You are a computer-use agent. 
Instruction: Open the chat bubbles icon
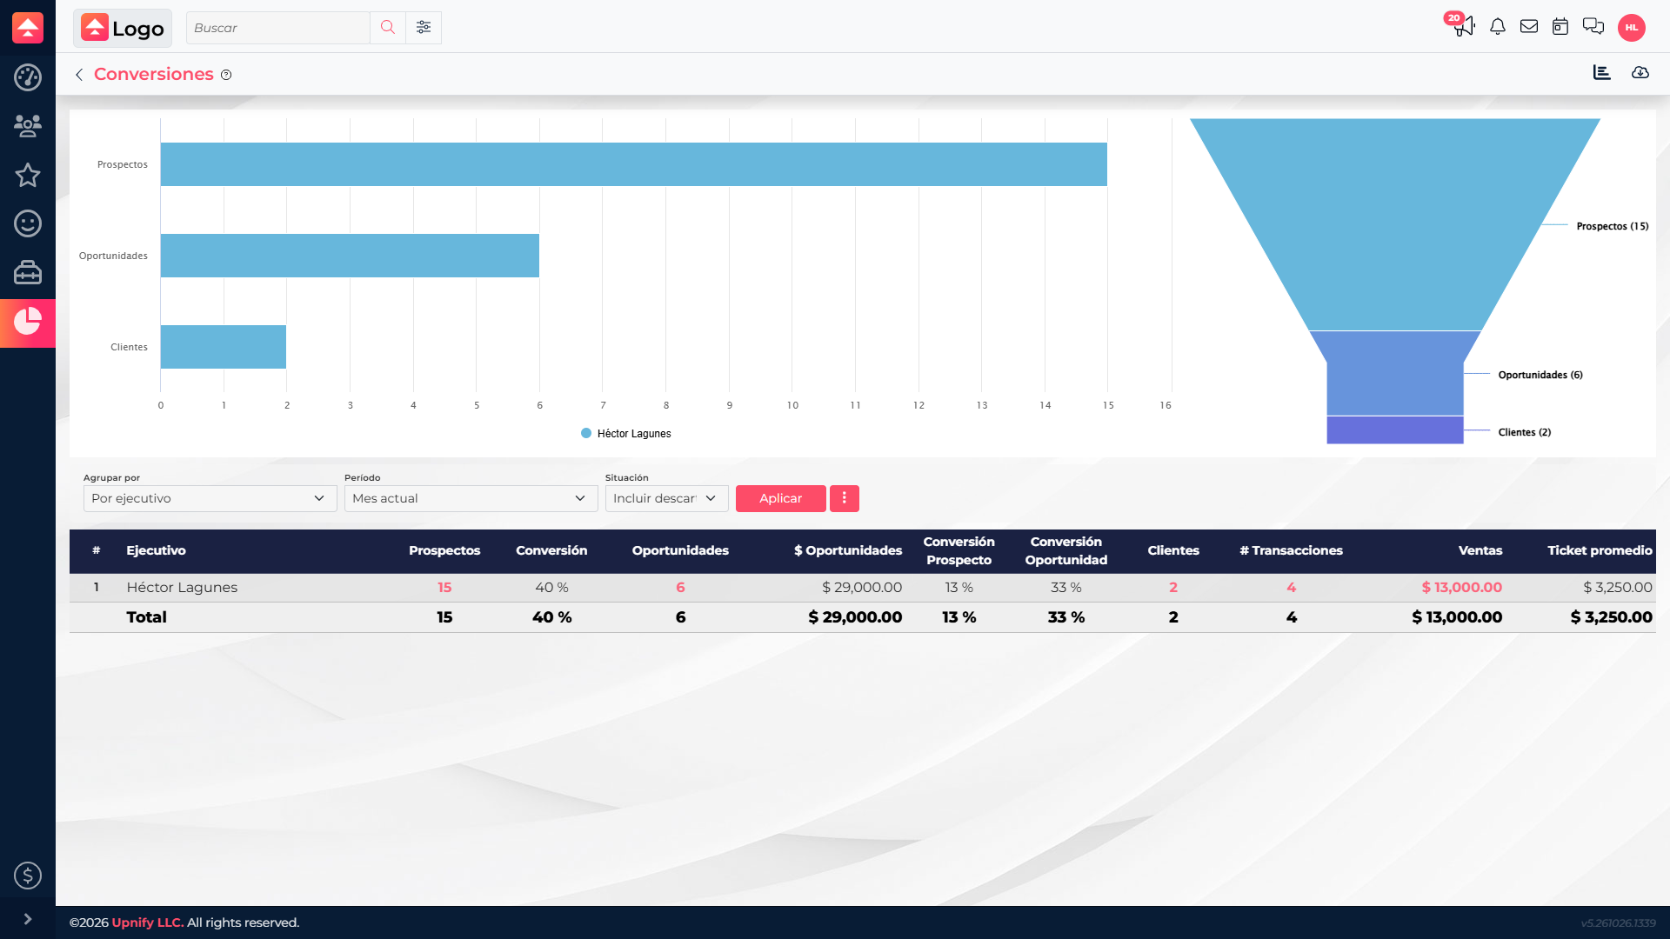1593,27
